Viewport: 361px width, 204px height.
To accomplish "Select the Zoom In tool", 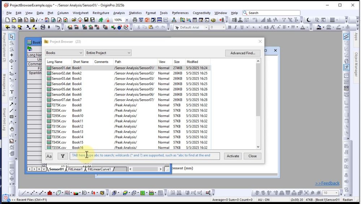I will point(12,43).
